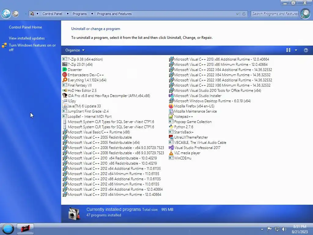Click the Mozilla Maintenance Service icon

pos(171,111)
